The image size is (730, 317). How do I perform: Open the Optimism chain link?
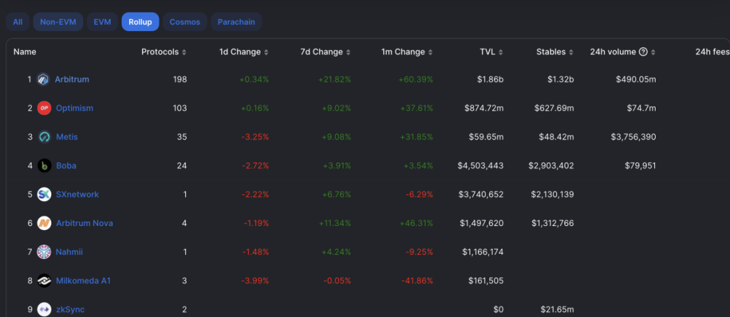(74, 109)
